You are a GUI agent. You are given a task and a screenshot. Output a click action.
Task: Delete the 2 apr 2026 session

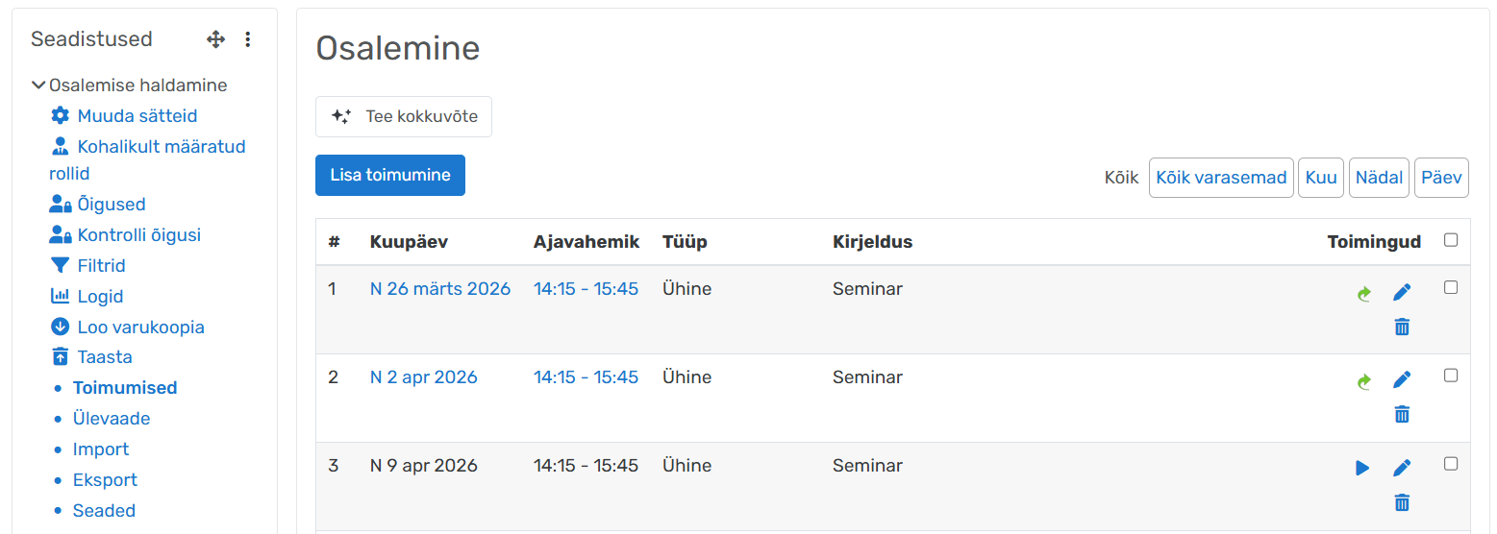coord(1402,414)
